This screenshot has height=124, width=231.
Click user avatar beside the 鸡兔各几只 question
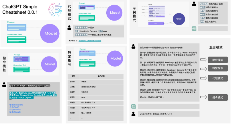click(x=133, y=114)
